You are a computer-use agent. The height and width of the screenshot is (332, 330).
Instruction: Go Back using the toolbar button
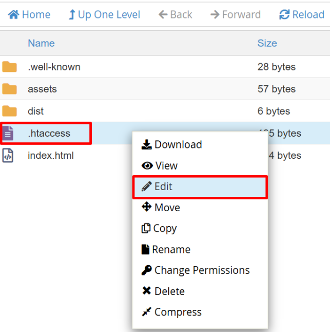coord(175,14)
